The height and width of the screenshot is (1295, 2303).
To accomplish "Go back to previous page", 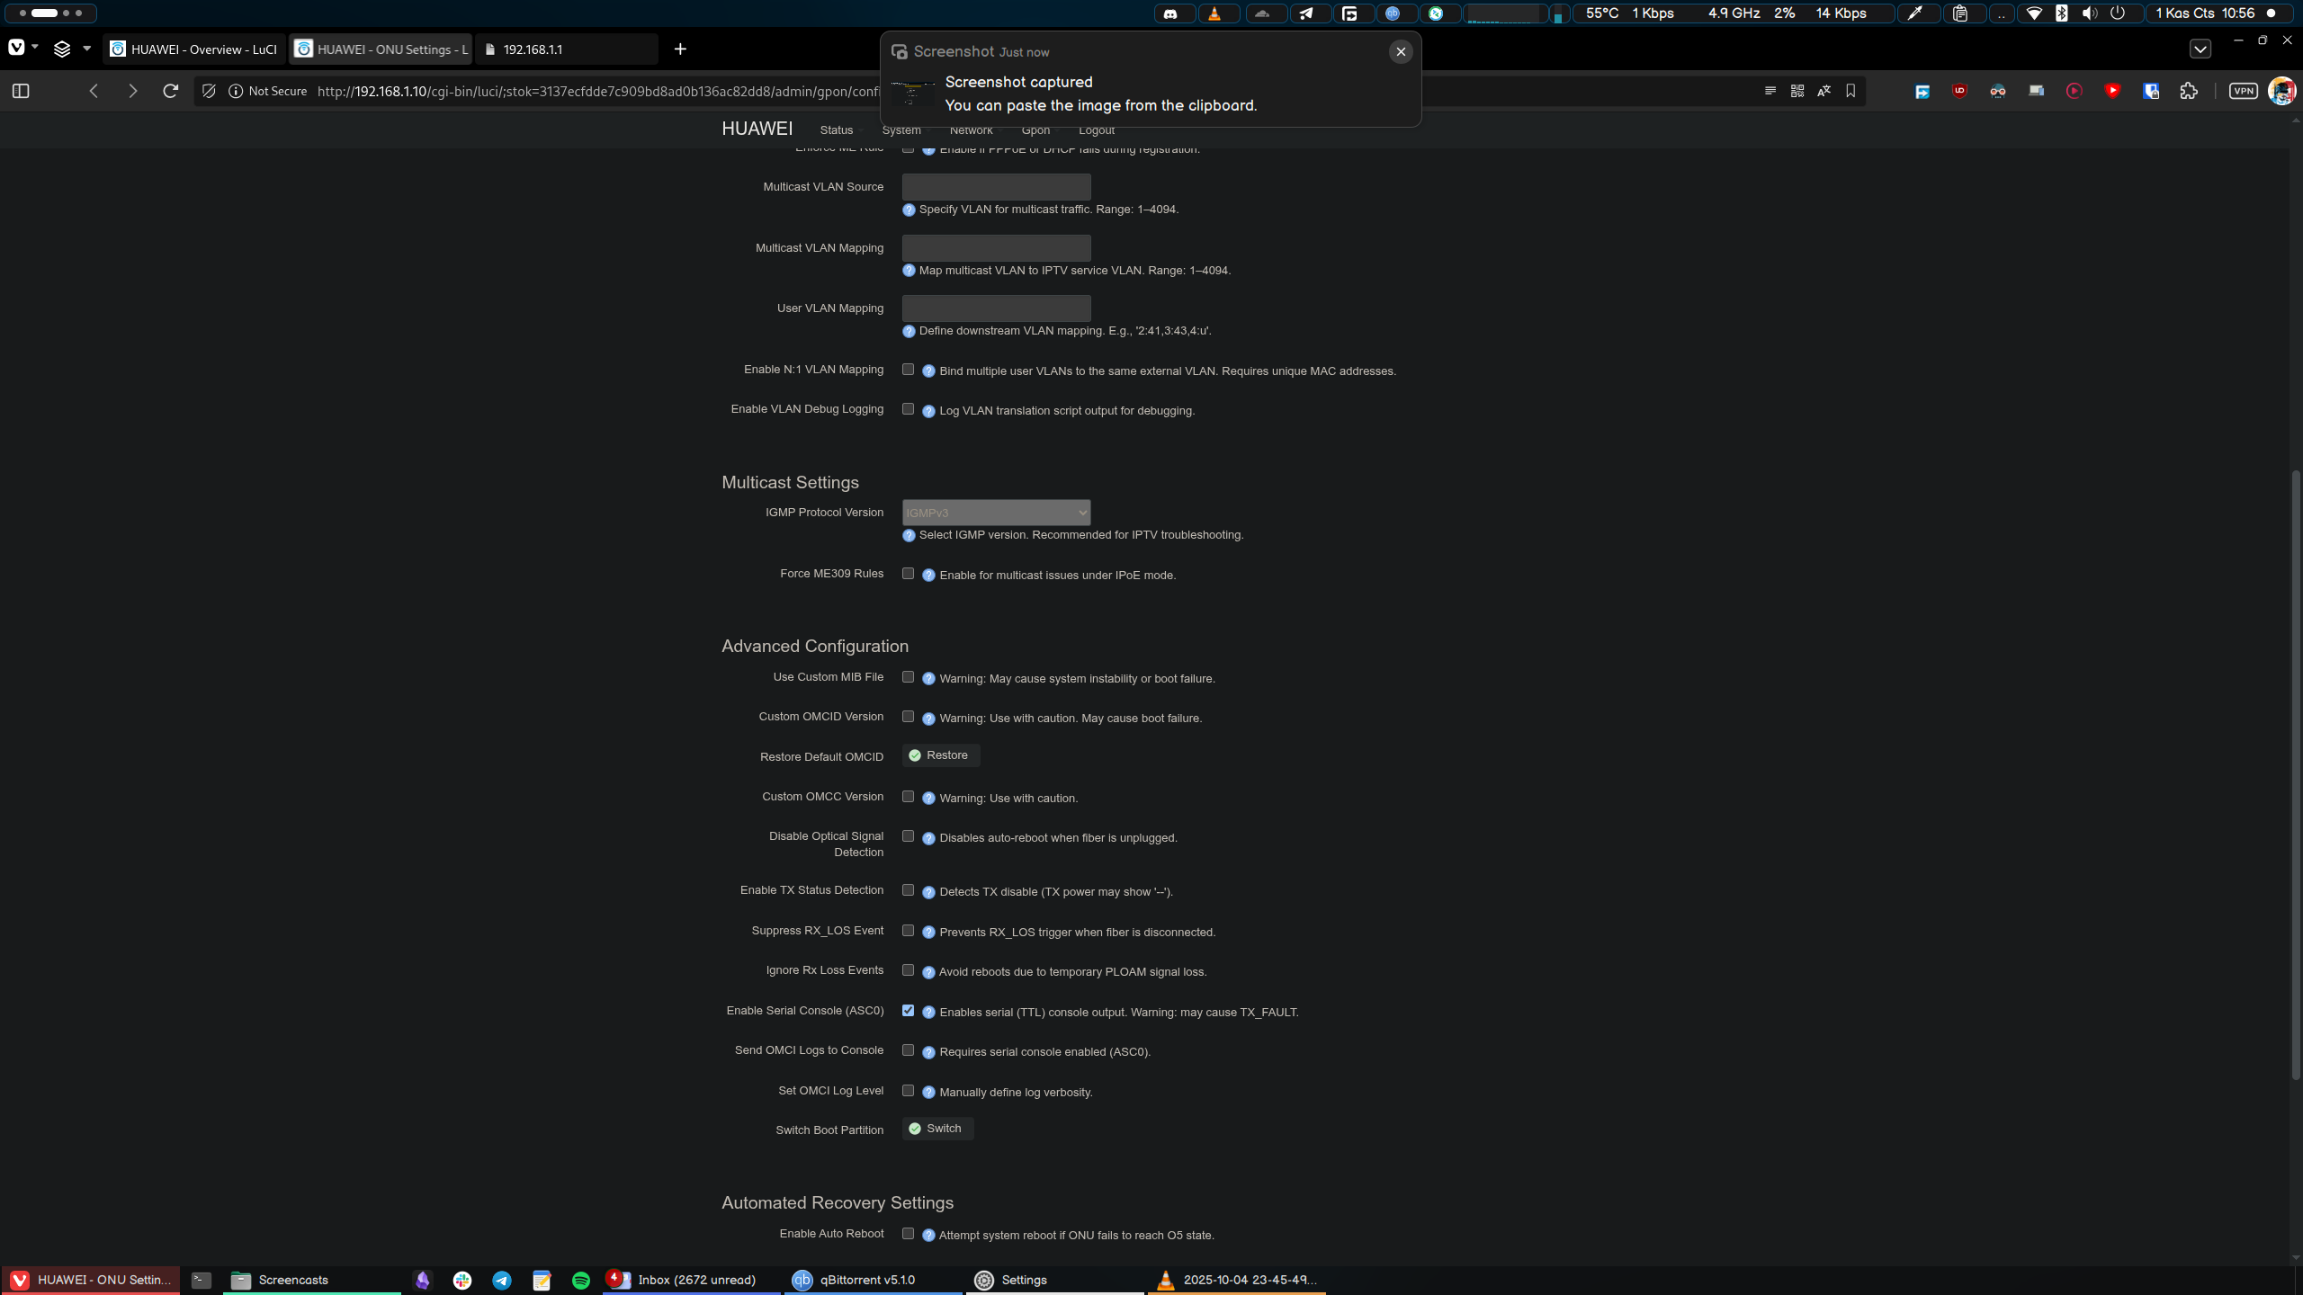I will 94,91.
